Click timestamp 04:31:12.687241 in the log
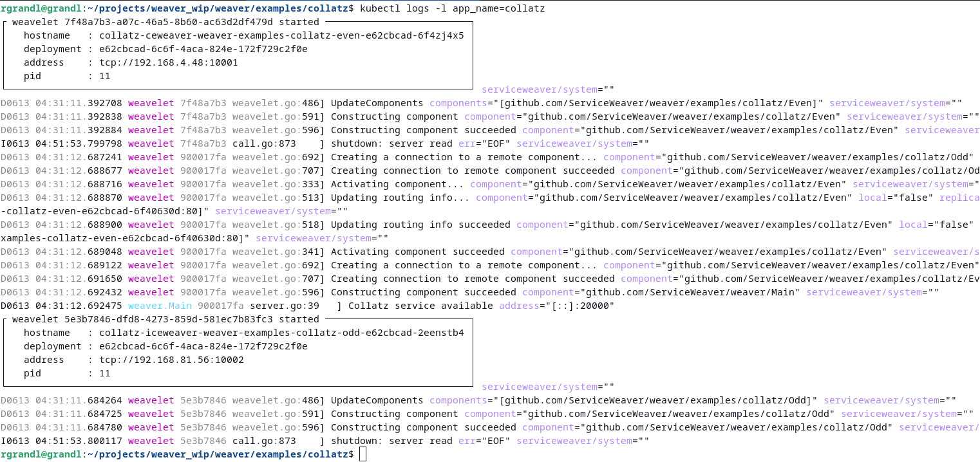The image size is (980, 462). (79, 157)
